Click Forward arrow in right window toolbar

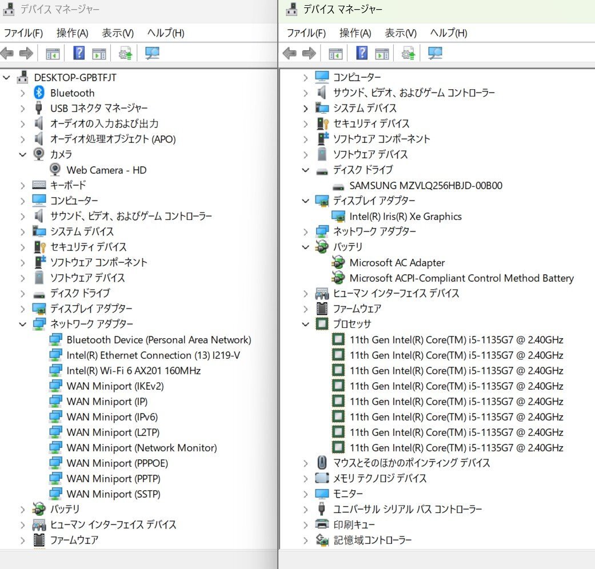[309, 53]
